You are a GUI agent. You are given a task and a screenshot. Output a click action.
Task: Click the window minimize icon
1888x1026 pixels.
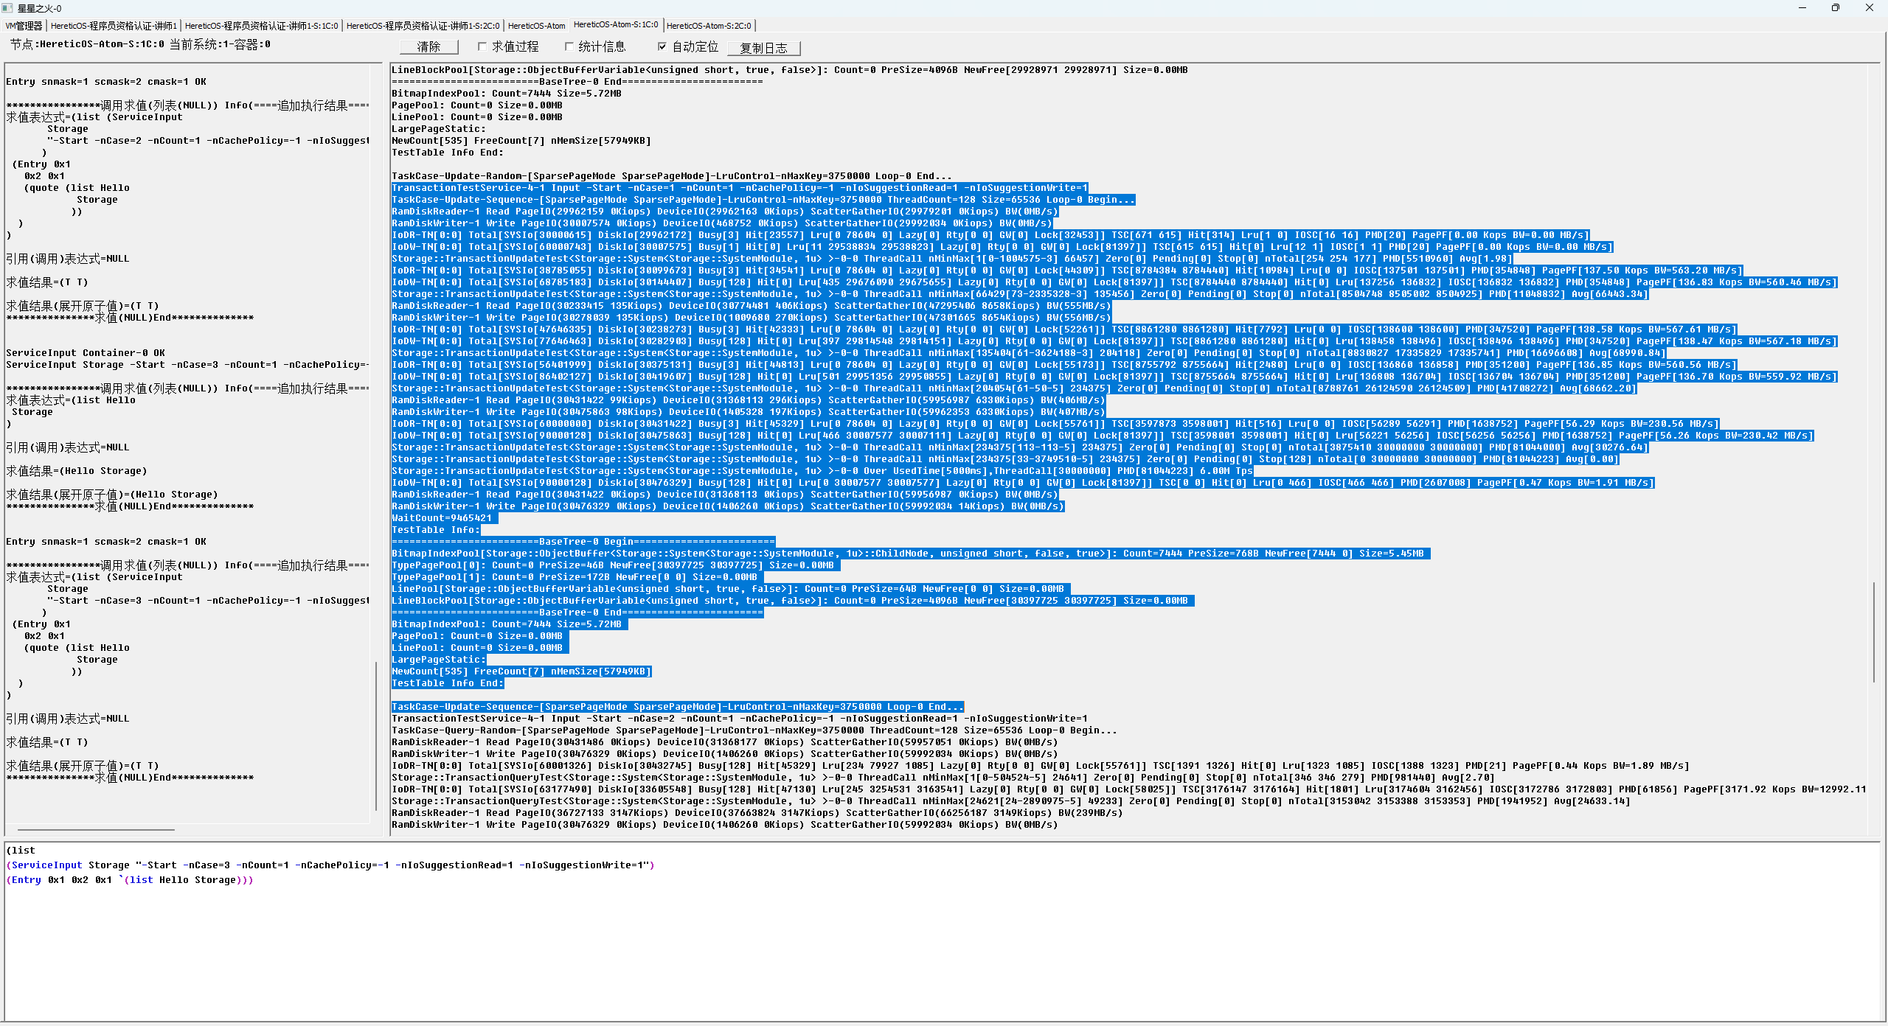[x=1802, y=8]
